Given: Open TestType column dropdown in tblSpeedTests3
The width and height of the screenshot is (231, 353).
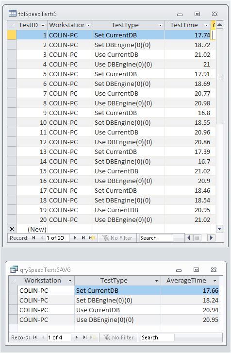Looking at the screenshot, I should coord(160,25).
